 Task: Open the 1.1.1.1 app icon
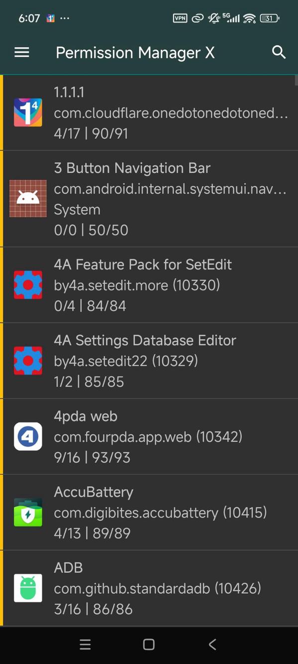point(28,113)
